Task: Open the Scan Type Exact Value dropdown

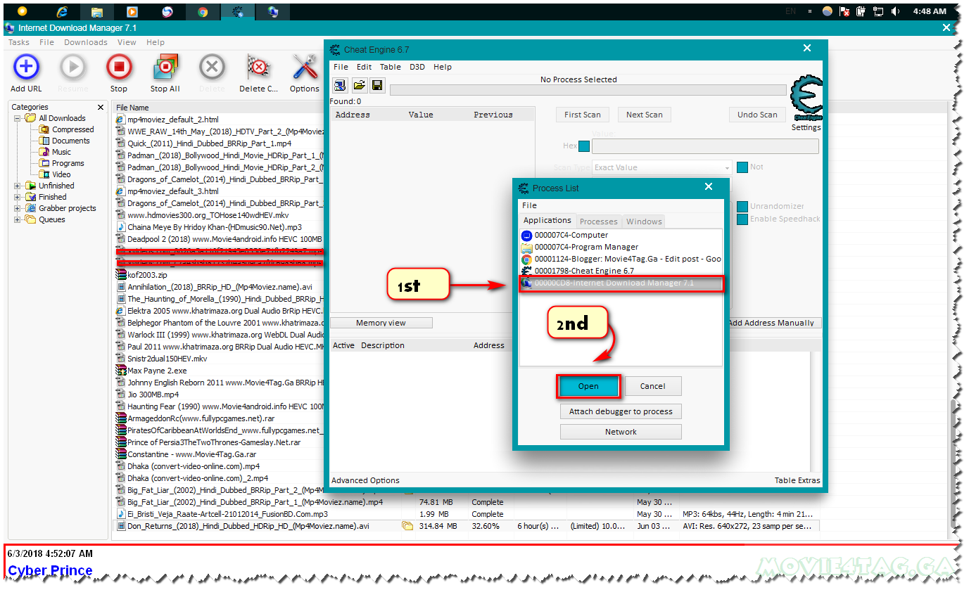Action: click(661, 167)
